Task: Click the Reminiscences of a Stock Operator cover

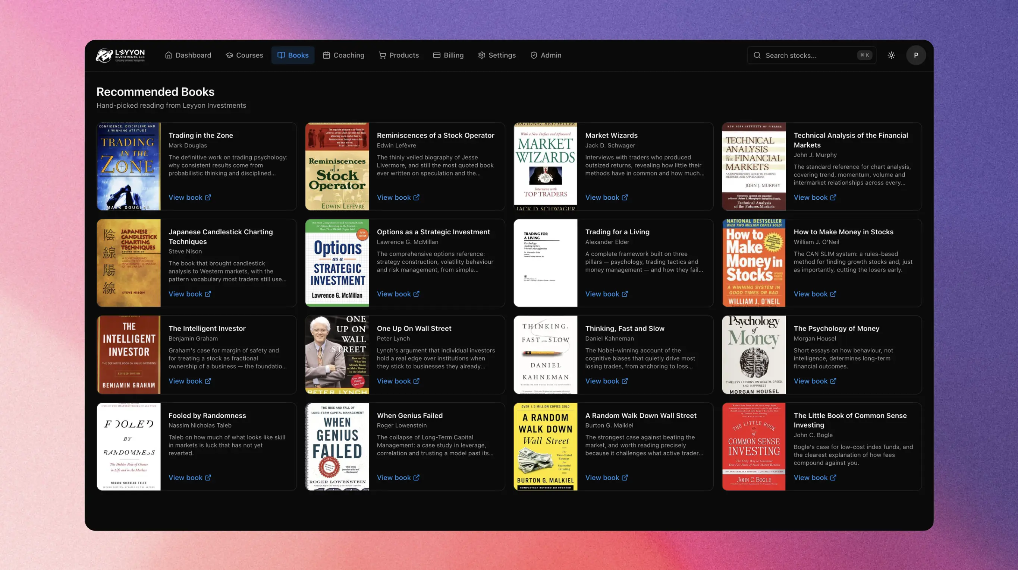Action: click(x=337, y=166)
